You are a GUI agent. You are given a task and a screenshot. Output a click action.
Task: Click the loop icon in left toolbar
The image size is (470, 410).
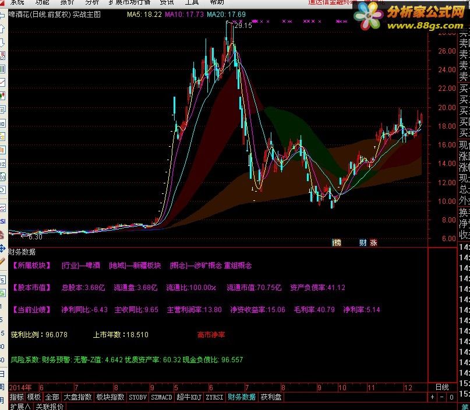2,190
